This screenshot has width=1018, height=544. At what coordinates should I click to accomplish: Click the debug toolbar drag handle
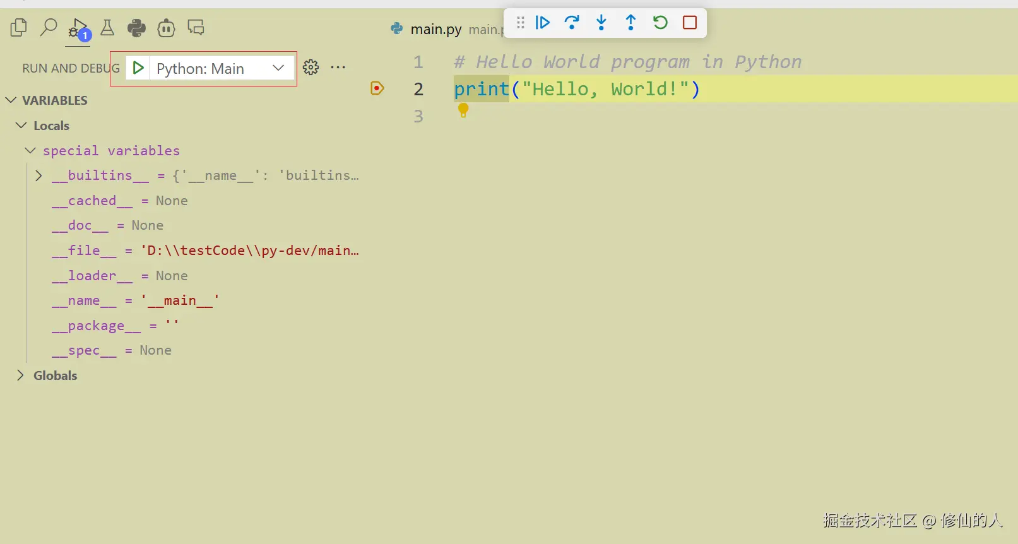click(521, 23)
